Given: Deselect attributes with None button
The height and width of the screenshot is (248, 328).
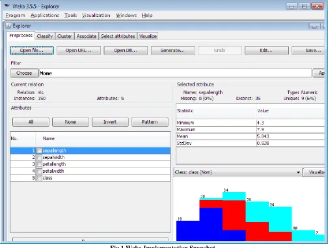Looking at the screenshot, I should point(70,122).
